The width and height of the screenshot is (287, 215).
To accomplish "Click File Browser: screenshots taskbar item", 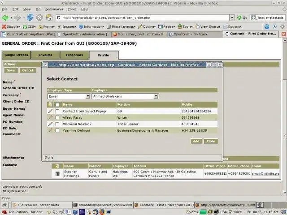I will click(x=42, y=205).
